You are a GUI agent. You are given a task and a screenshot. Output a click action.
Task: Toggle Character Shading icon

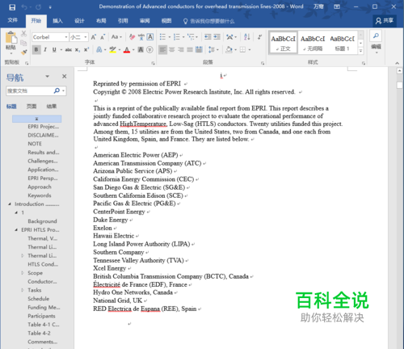tap(141, 49)
